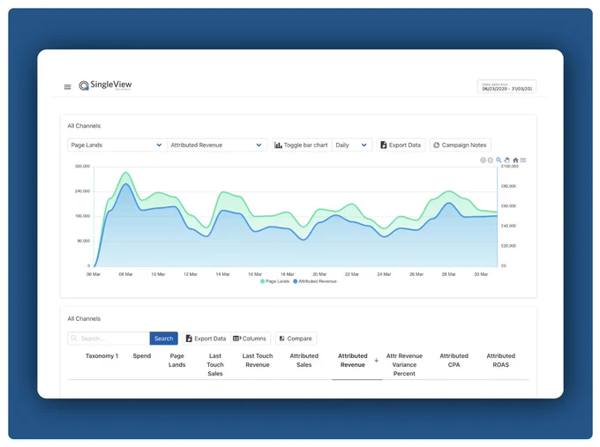
Task: Reset chart zoom with home icon
Action: coord(515,160)
